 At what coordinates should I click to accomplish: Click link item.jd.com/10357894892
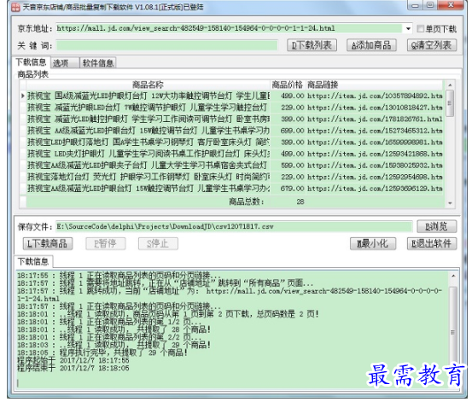tap(375, 96)
